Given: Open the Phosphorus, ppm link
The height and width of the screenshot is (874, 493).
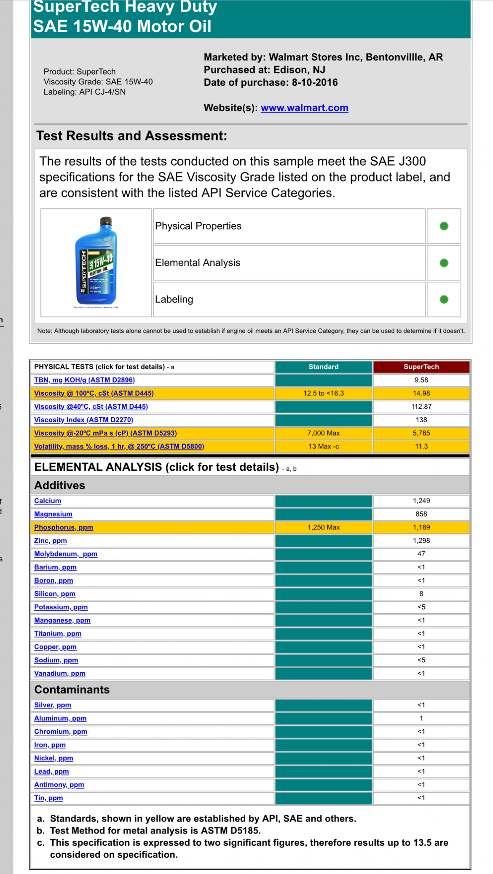Looking at the screenshot, I should click(64, 527).
